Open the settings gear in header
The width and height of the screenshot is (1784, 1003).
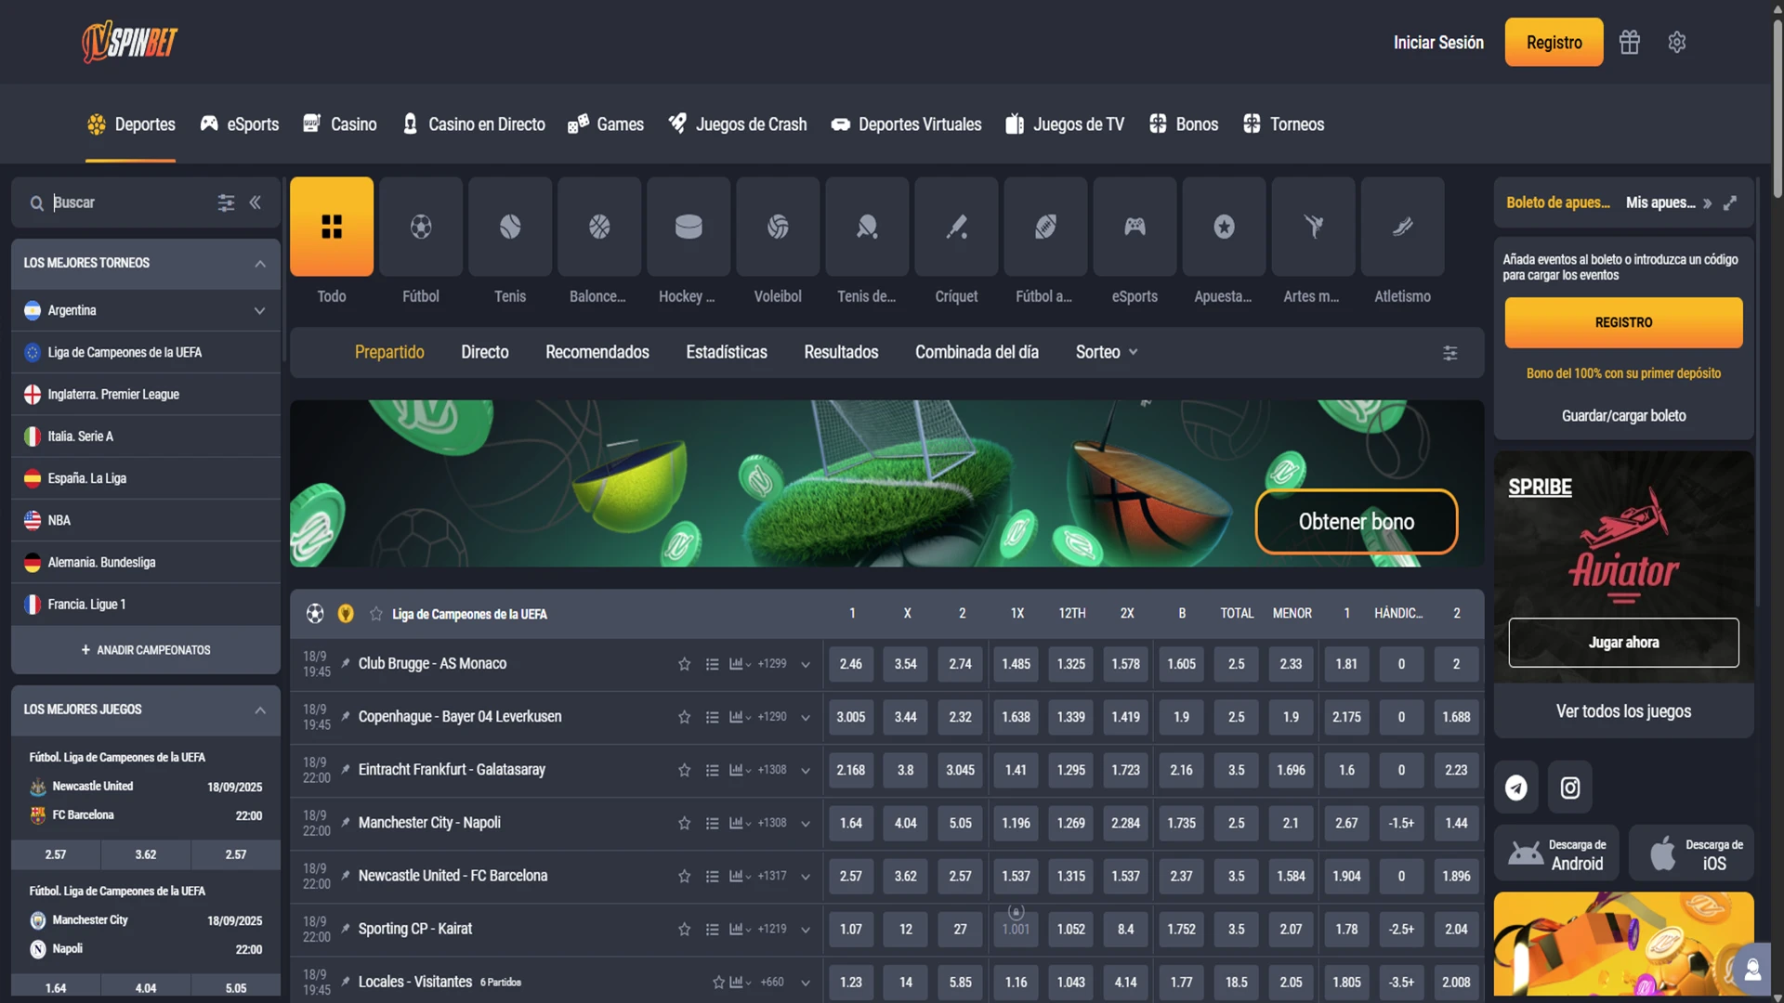tap(1677, 43)
